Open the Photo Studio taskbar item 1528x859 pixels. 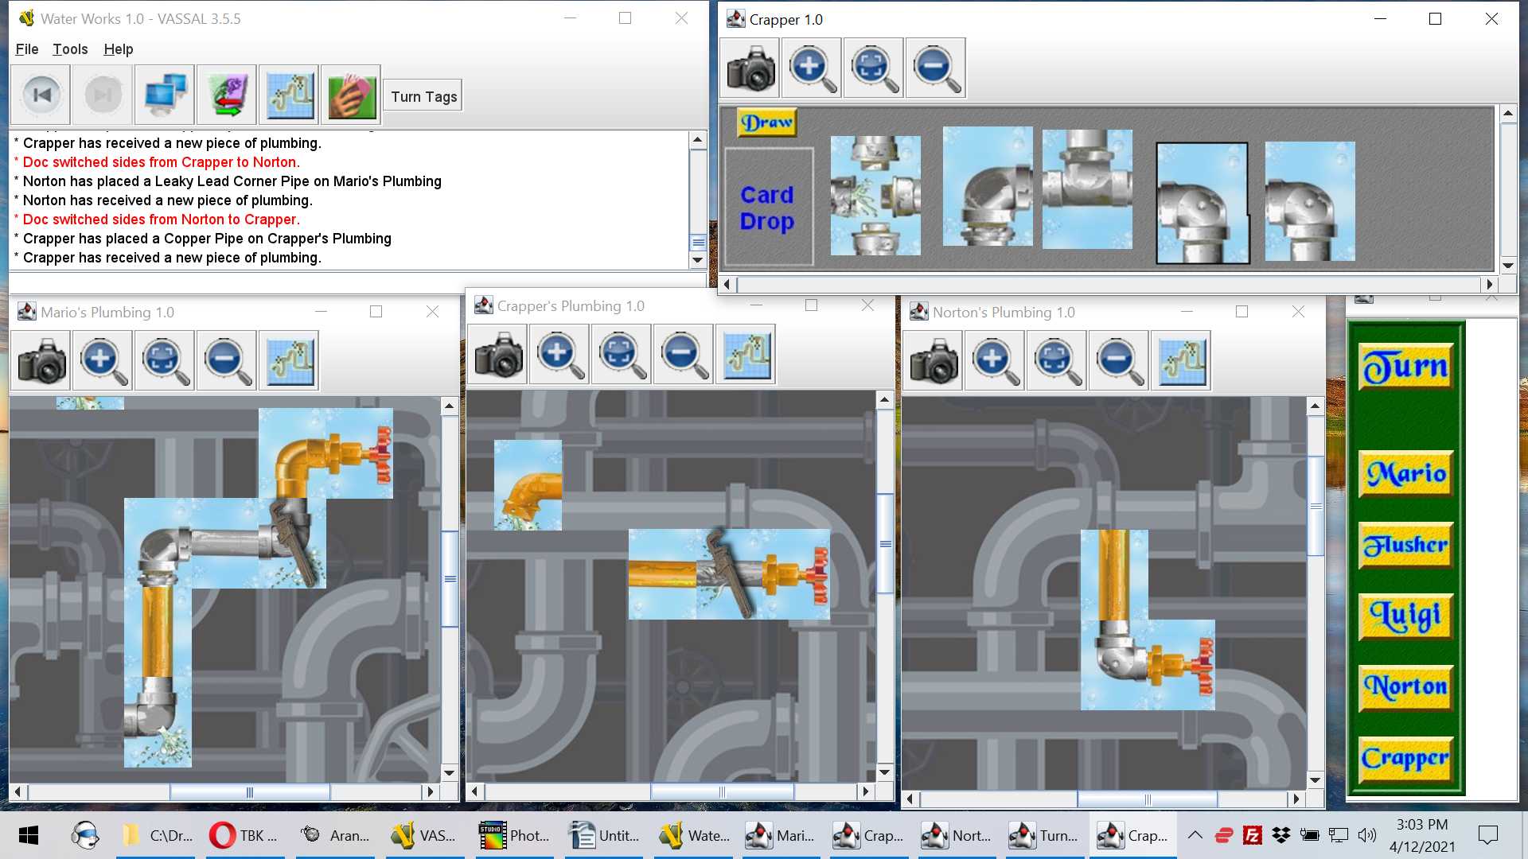(x=515, y=835)
